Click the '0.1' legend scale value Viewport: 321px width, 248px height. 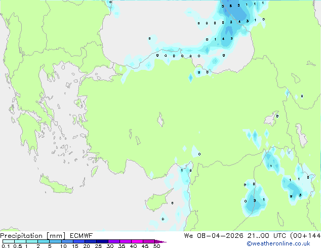click(6, 246)
